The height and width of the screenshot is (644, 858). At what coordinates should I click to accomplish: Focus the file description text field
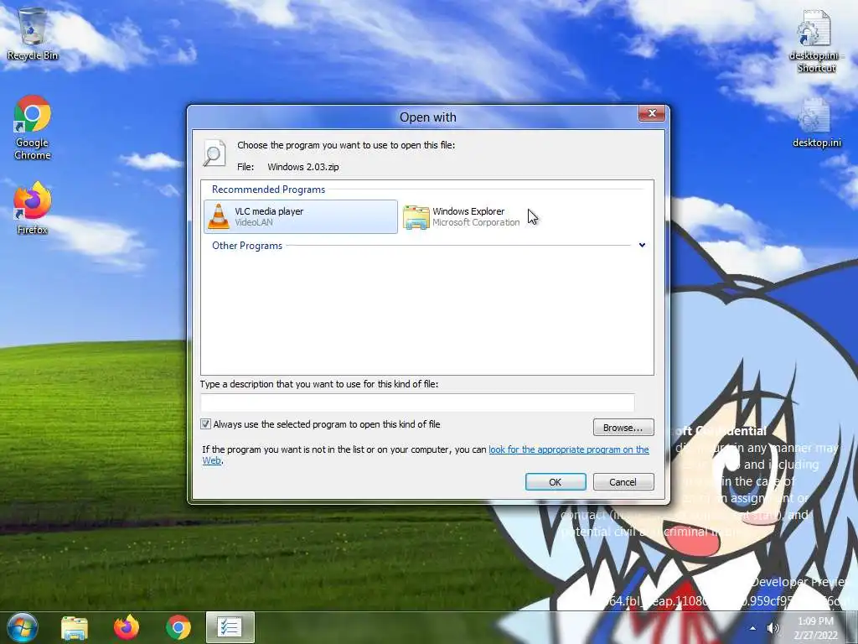[417, 402]
